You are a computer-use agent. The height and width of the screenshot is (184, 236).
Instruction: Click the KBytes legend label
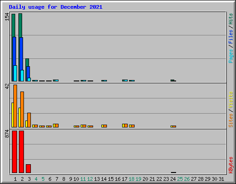[x=231, y=165]
